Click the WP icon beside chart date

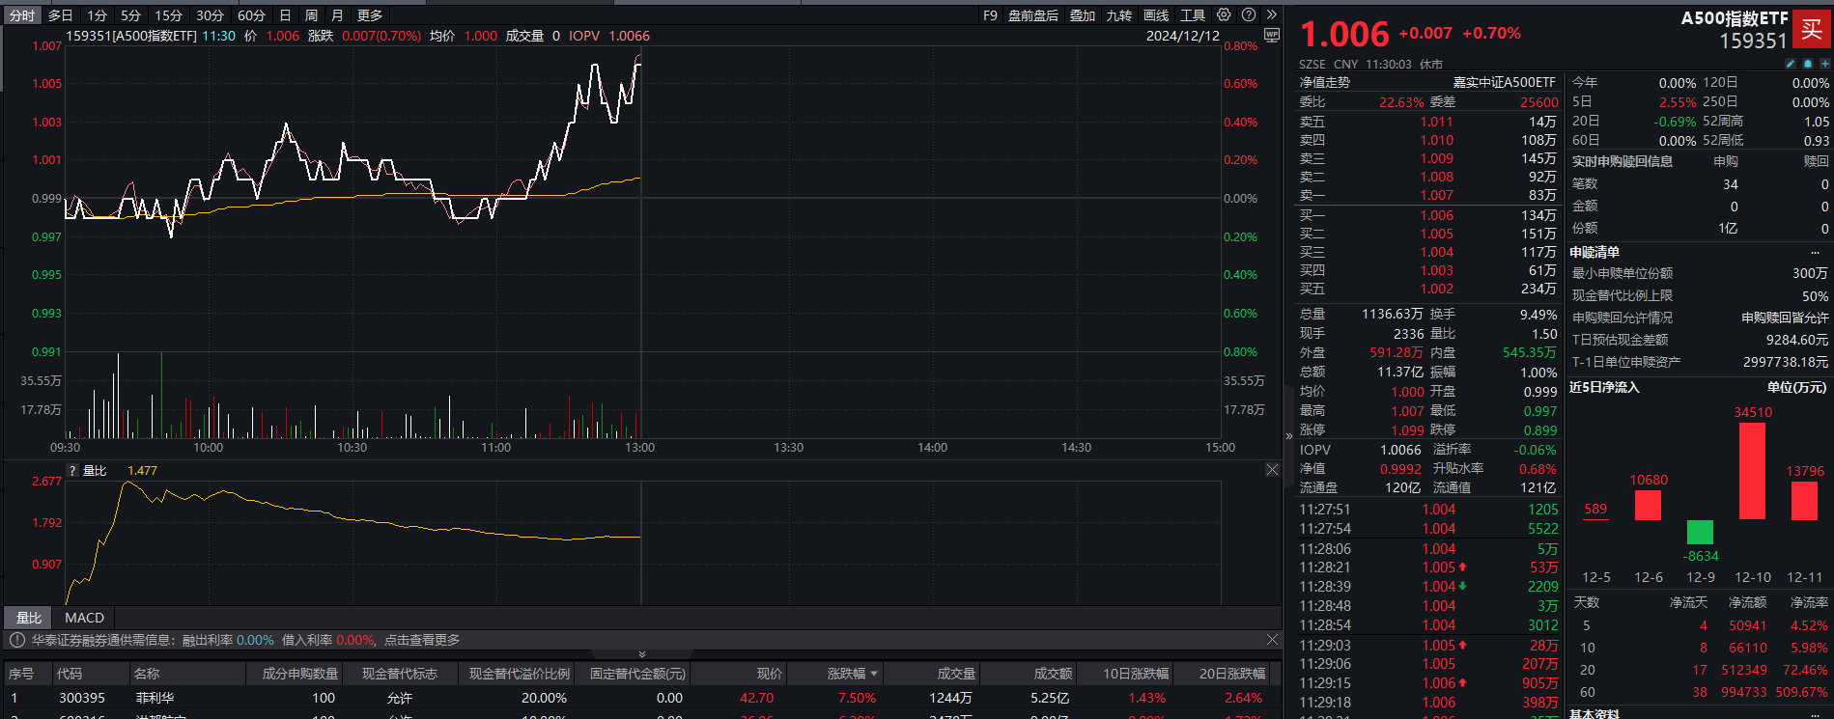(x=1272, y=36)
